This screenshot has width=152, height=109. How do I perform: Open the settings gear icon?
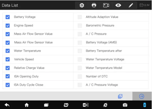(82, 5)
